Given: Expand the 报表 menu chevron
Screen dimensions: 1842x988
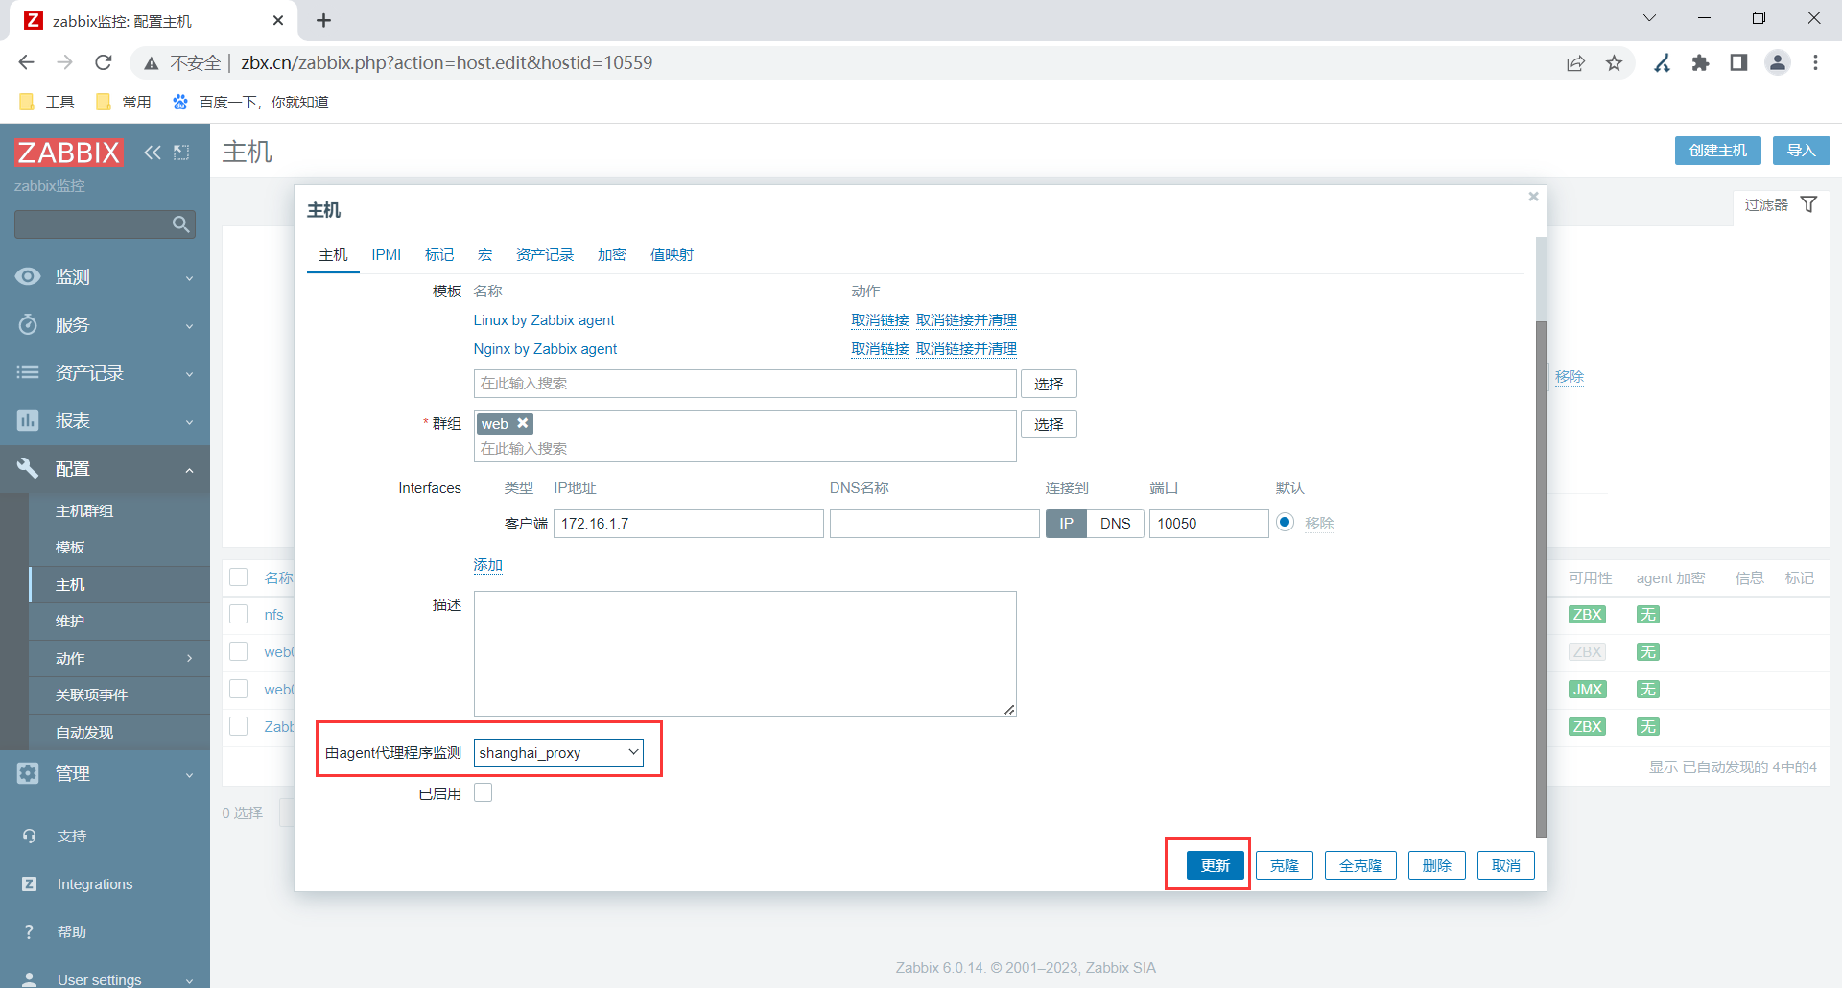Looking at the screenshot, I should 189,422.
